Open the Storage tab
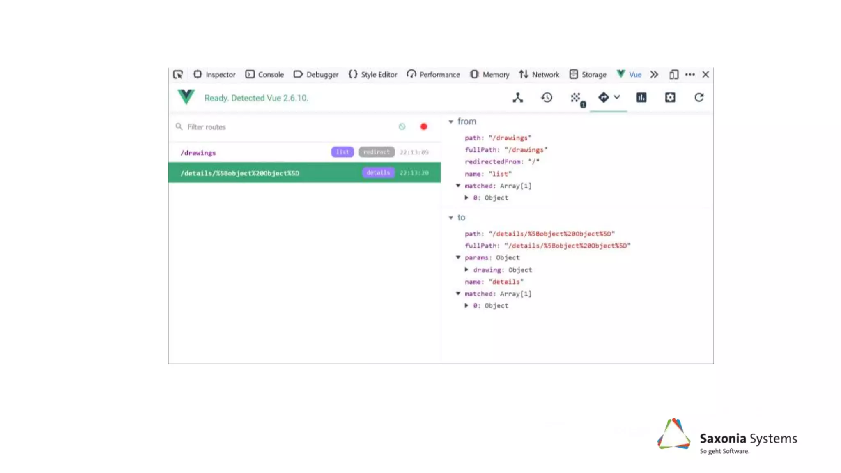The image size is (841, 473). pyautogui.click(x=588, y=74)
